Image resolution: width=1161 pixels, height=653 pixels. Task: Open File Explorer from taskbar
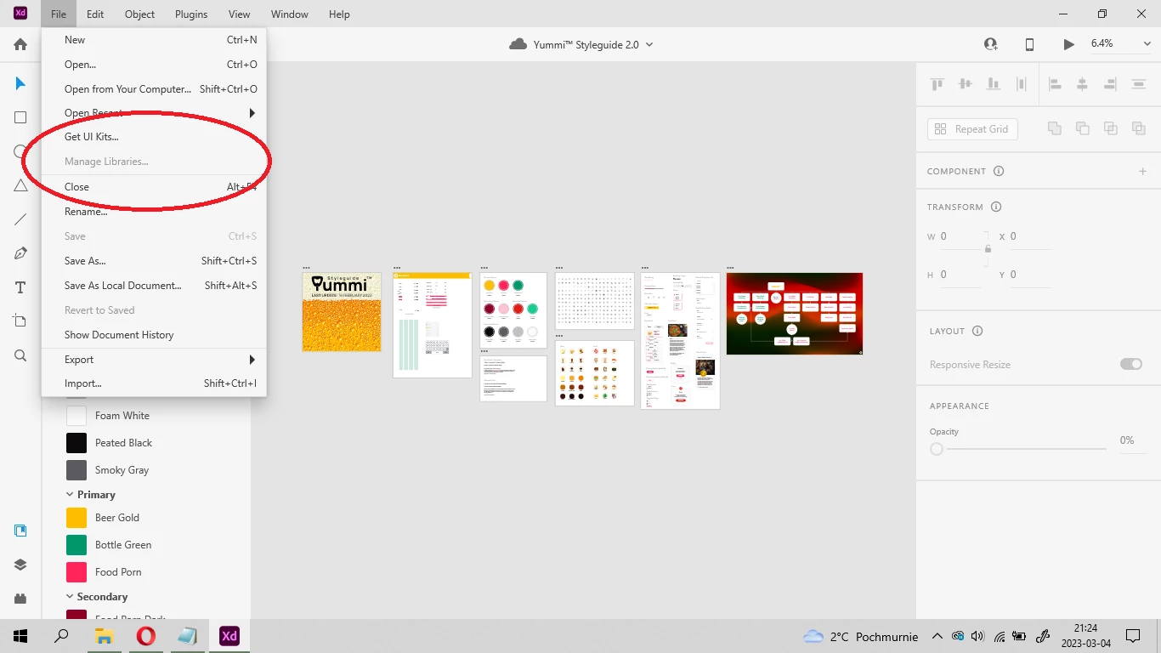point(104,636)
